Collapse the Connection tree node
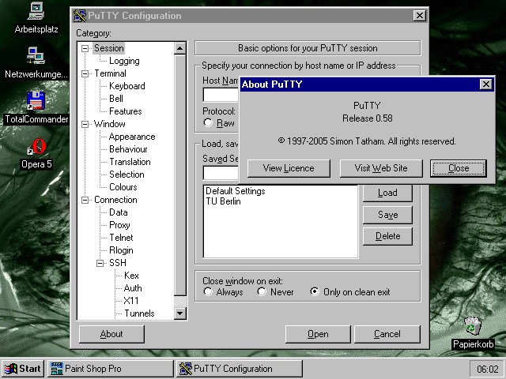The width and height of the screenshot is (506, 379). pyautogui.click(x=85, y=200)
